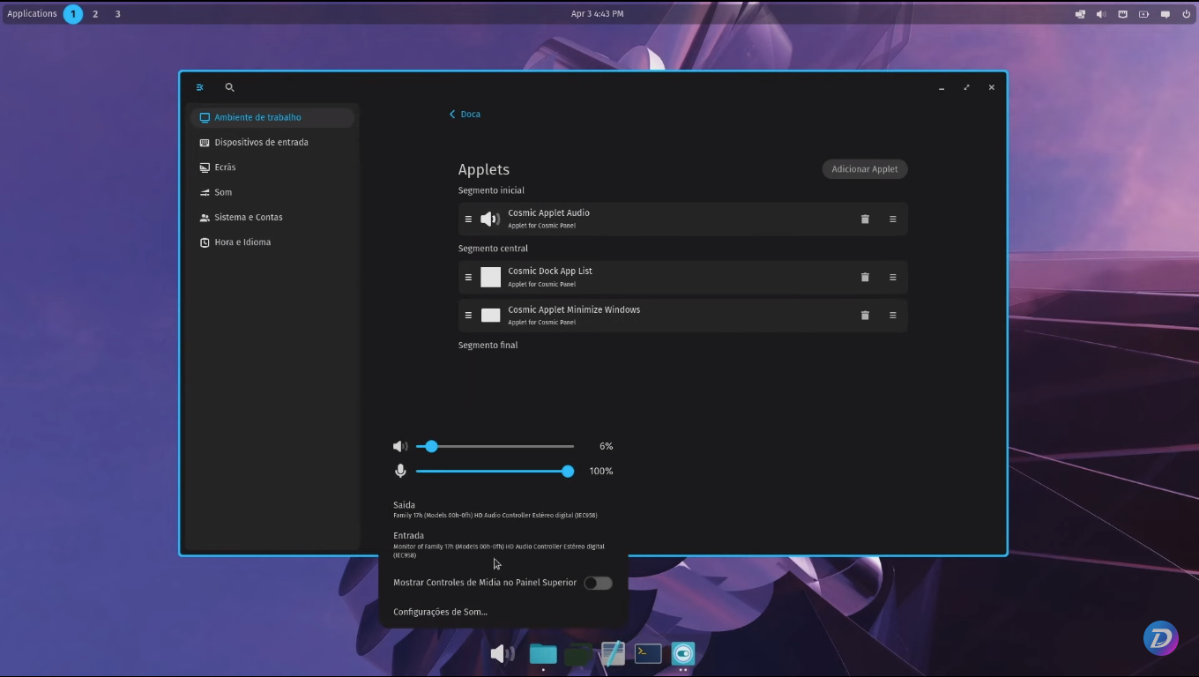Open notifications speech-bubble tray icon
The height and width of the screenshot is (677, 1199).
click(x=1165, y=14)
